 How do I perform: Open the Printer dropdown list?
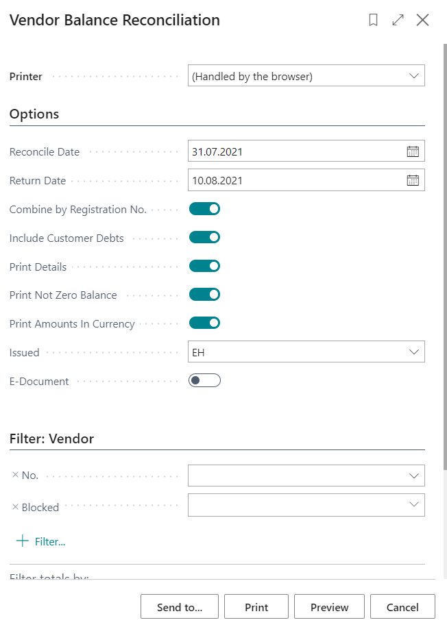(x=306, y=75)
